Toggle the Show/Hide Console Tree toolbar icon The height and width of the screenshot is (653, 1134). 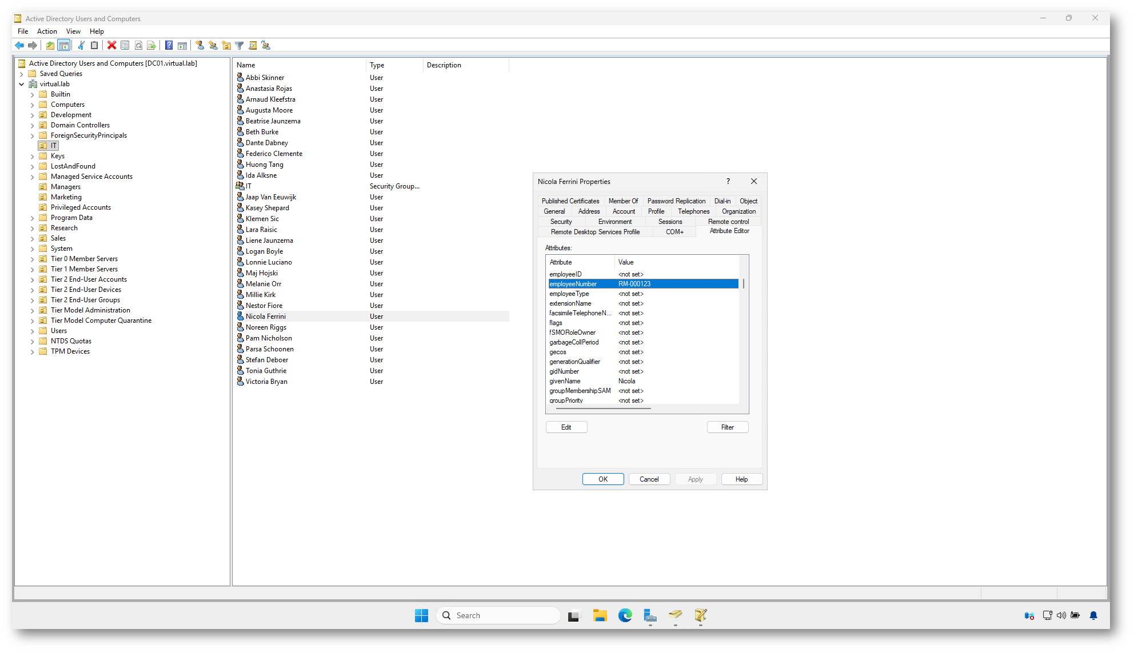tap(64, 46)
